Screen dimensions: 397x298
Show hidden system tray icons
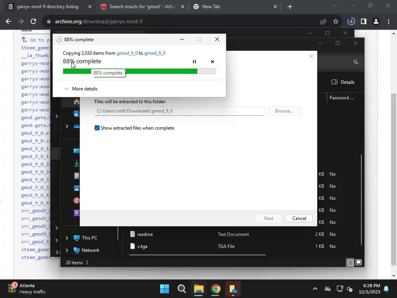tap(315, 289)
